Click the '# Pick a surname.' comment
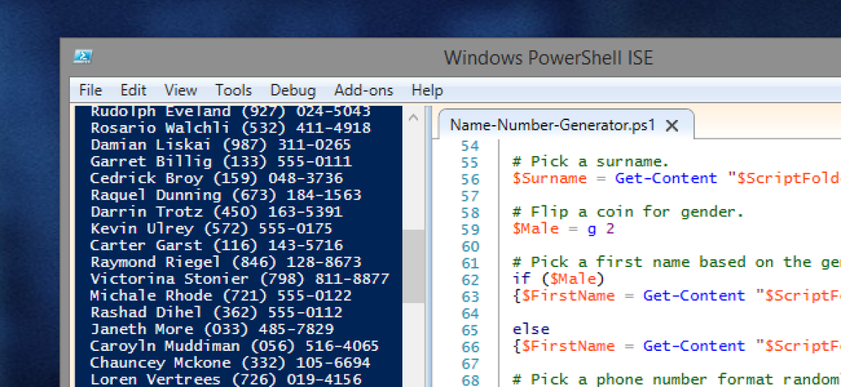 591,162
